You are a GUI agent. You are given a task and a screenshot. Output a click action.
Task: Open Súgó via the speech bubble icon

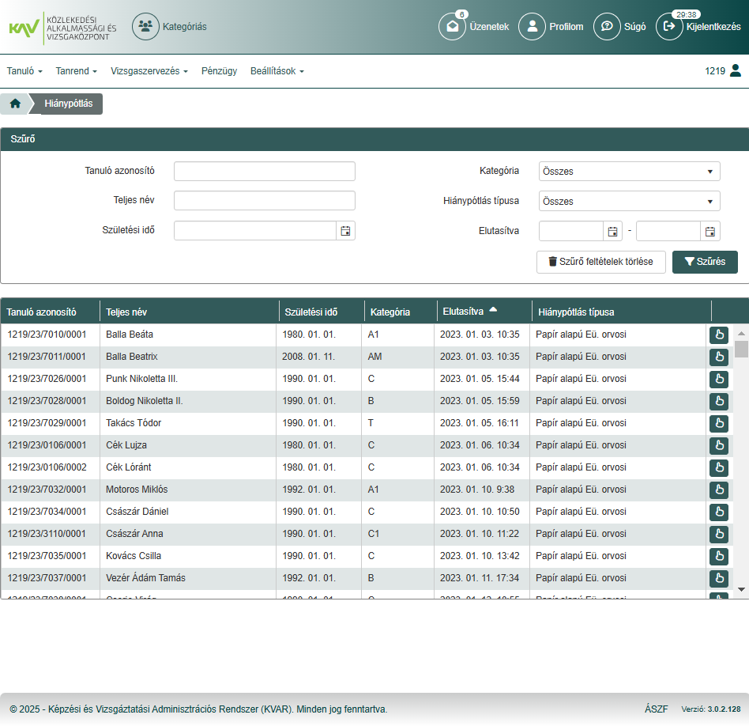607,26
